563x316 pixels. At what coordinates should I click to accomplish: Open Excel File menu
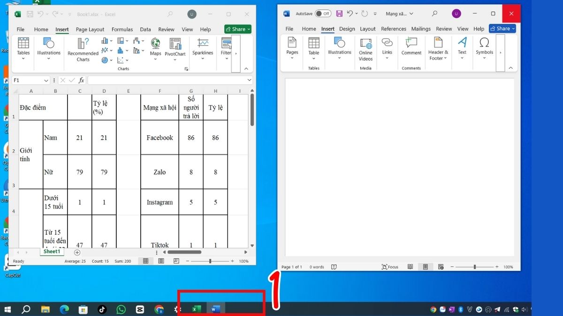21,29
